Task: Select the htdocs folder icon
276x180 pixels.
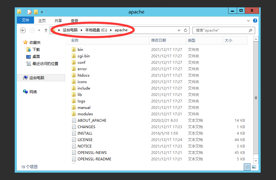Action: coord(74,75)
